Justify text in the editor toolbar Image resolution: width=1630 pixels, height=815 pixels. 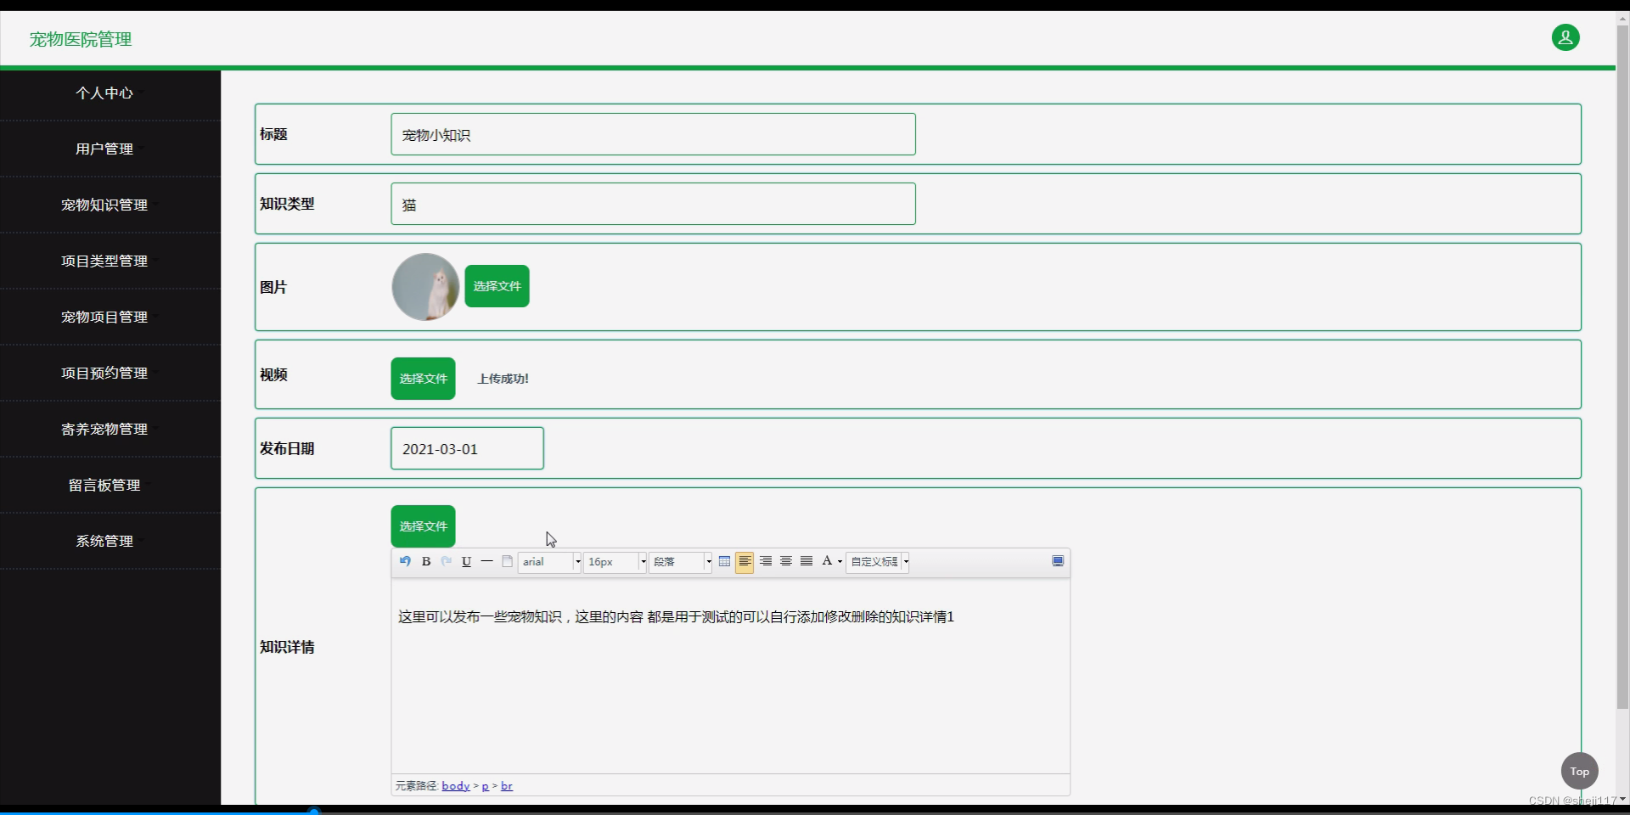click(807, 561)
